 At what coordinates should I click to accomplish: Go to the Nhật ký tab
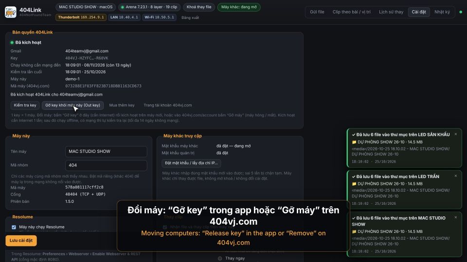click(442, 12)
